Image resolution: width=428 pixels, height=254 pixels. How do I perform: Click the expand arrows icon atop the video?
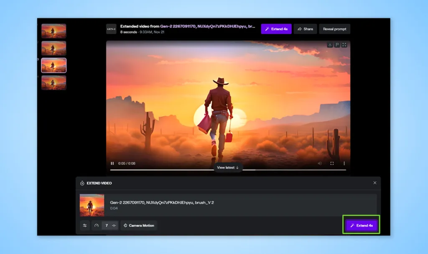344,45
